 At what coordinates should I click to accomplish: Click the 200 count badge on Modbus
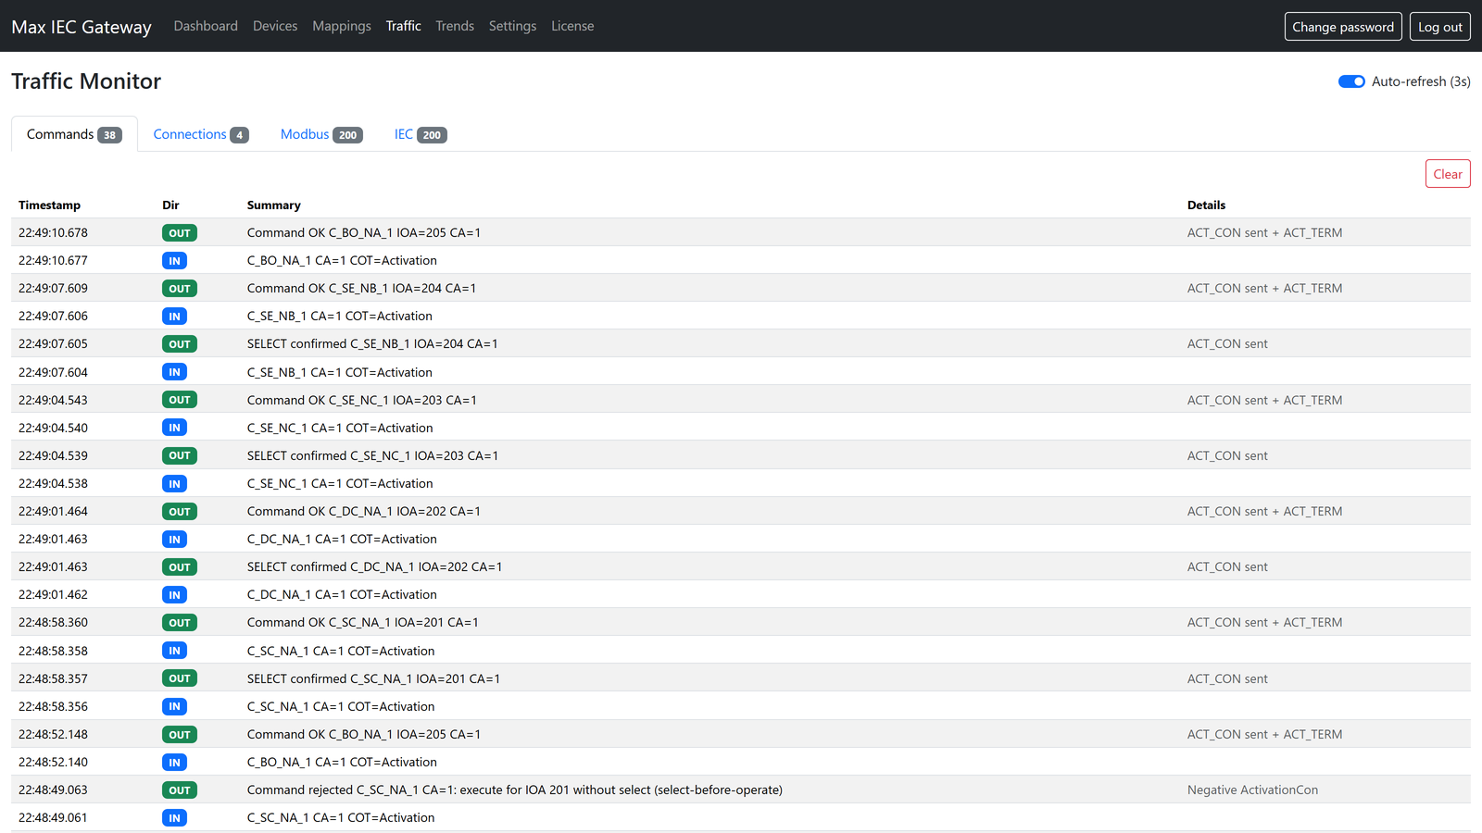[347, 135]
